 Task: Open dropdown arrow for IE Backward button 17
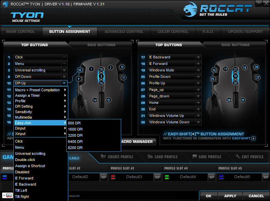[198, 57]
